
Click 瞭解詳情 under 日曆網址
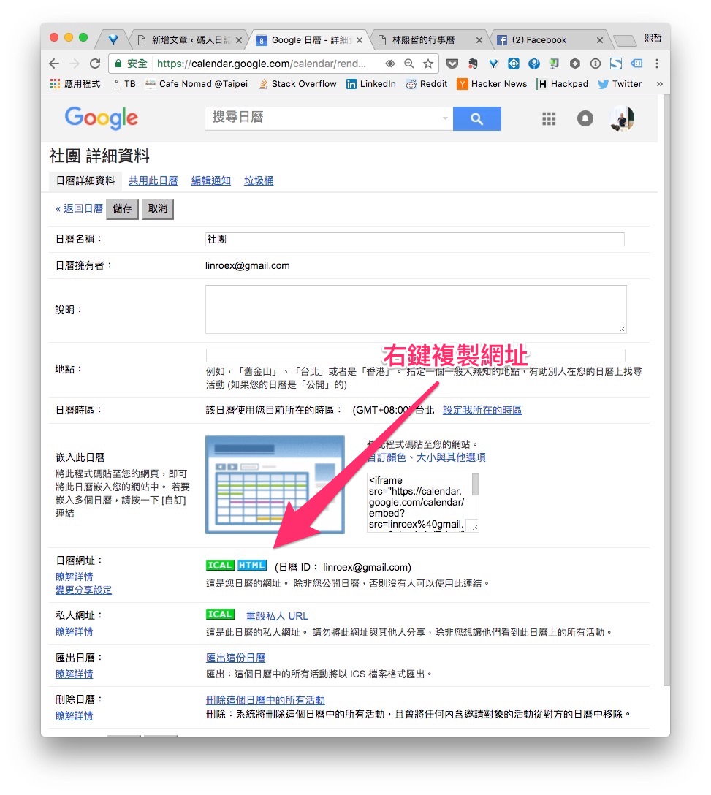pyautogui.click(x=74, y=577)
